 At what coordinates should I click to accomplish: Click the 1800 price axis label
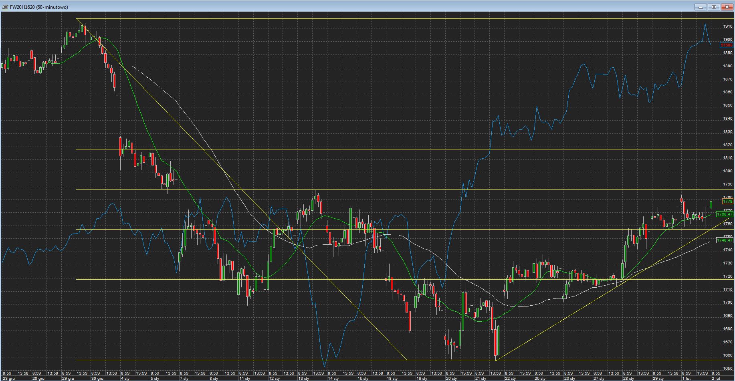(x=728, y=171)
